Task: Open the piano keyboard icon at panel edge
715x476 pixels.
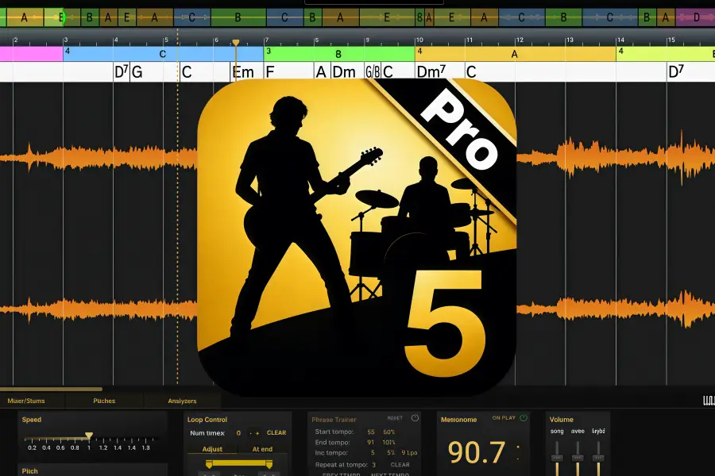Action: pos(709,401)
